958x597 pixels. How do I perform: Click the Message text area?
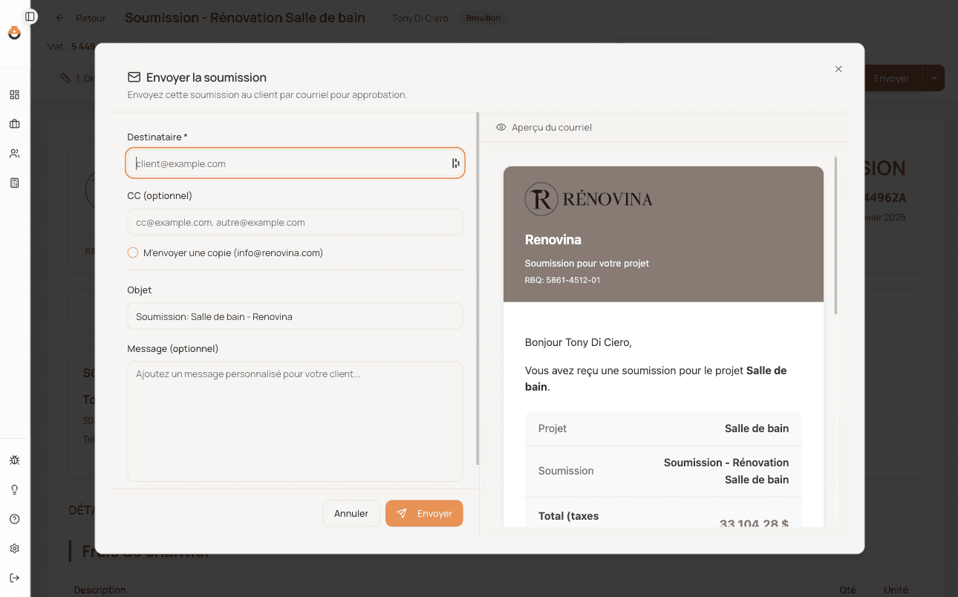pos(295,421)
